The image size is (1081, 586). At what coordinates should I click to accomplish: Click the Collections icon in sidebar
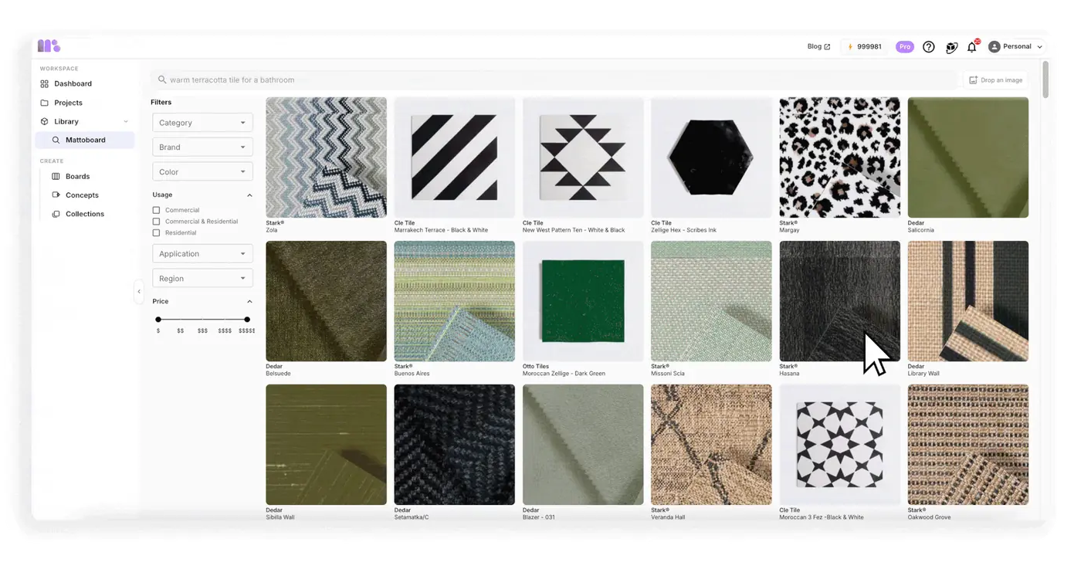(x=56, y=214)
